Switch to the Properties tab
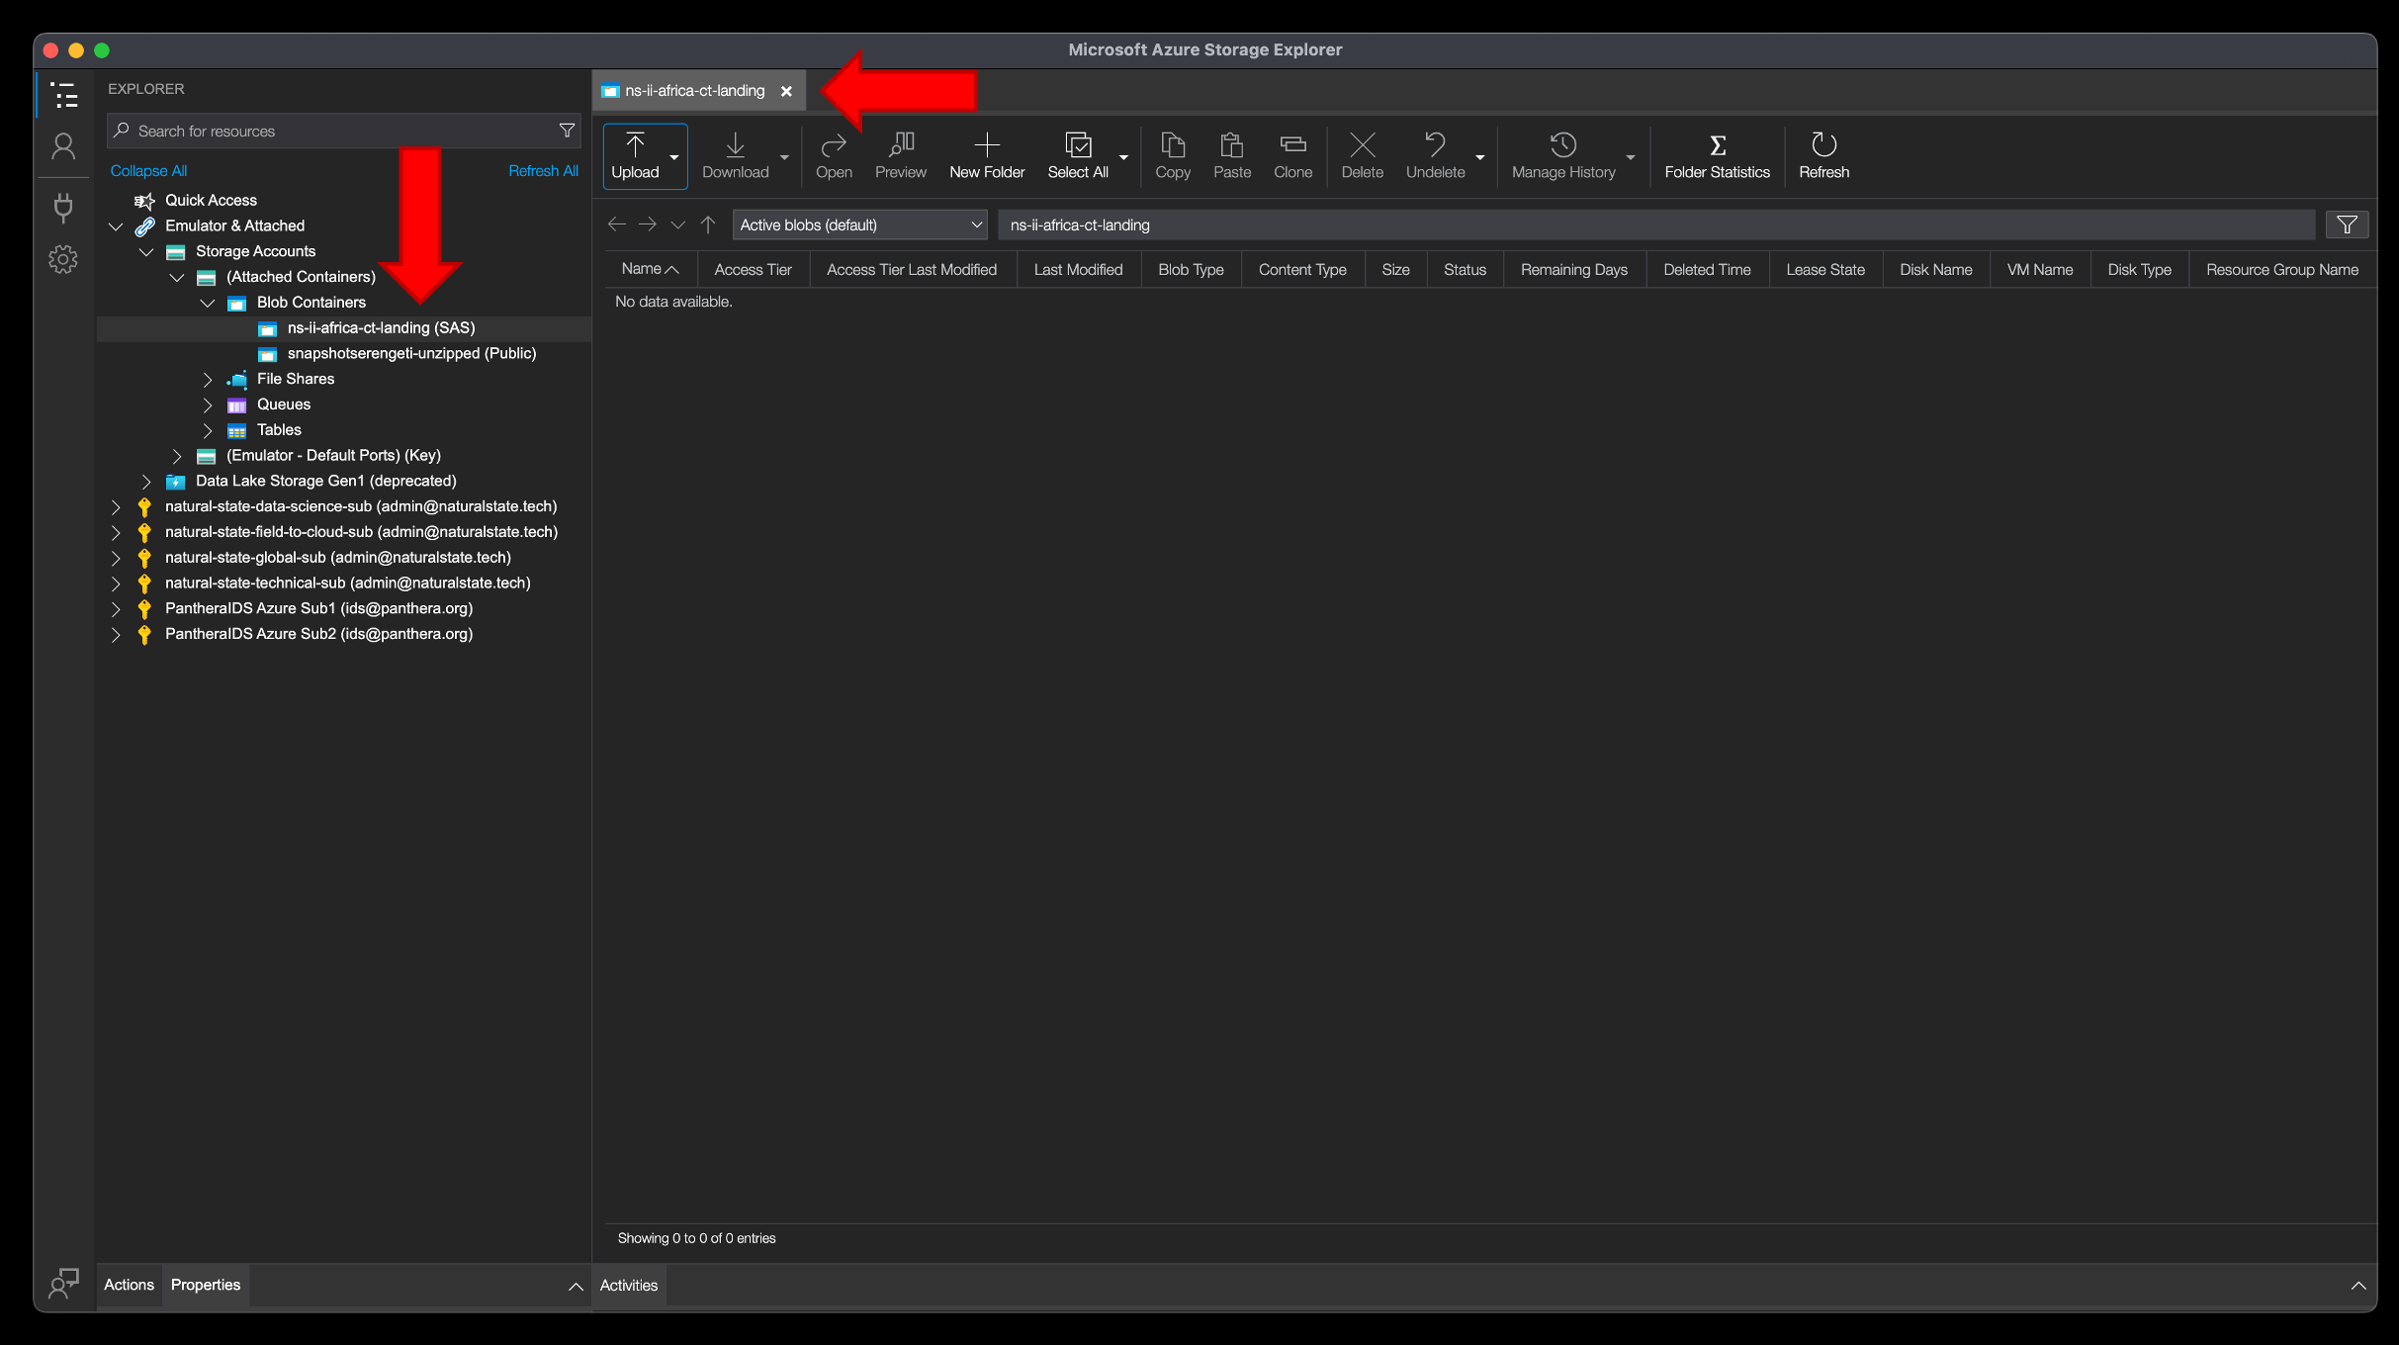Screen dimensions: 2399x1345 pos(206,1285)
